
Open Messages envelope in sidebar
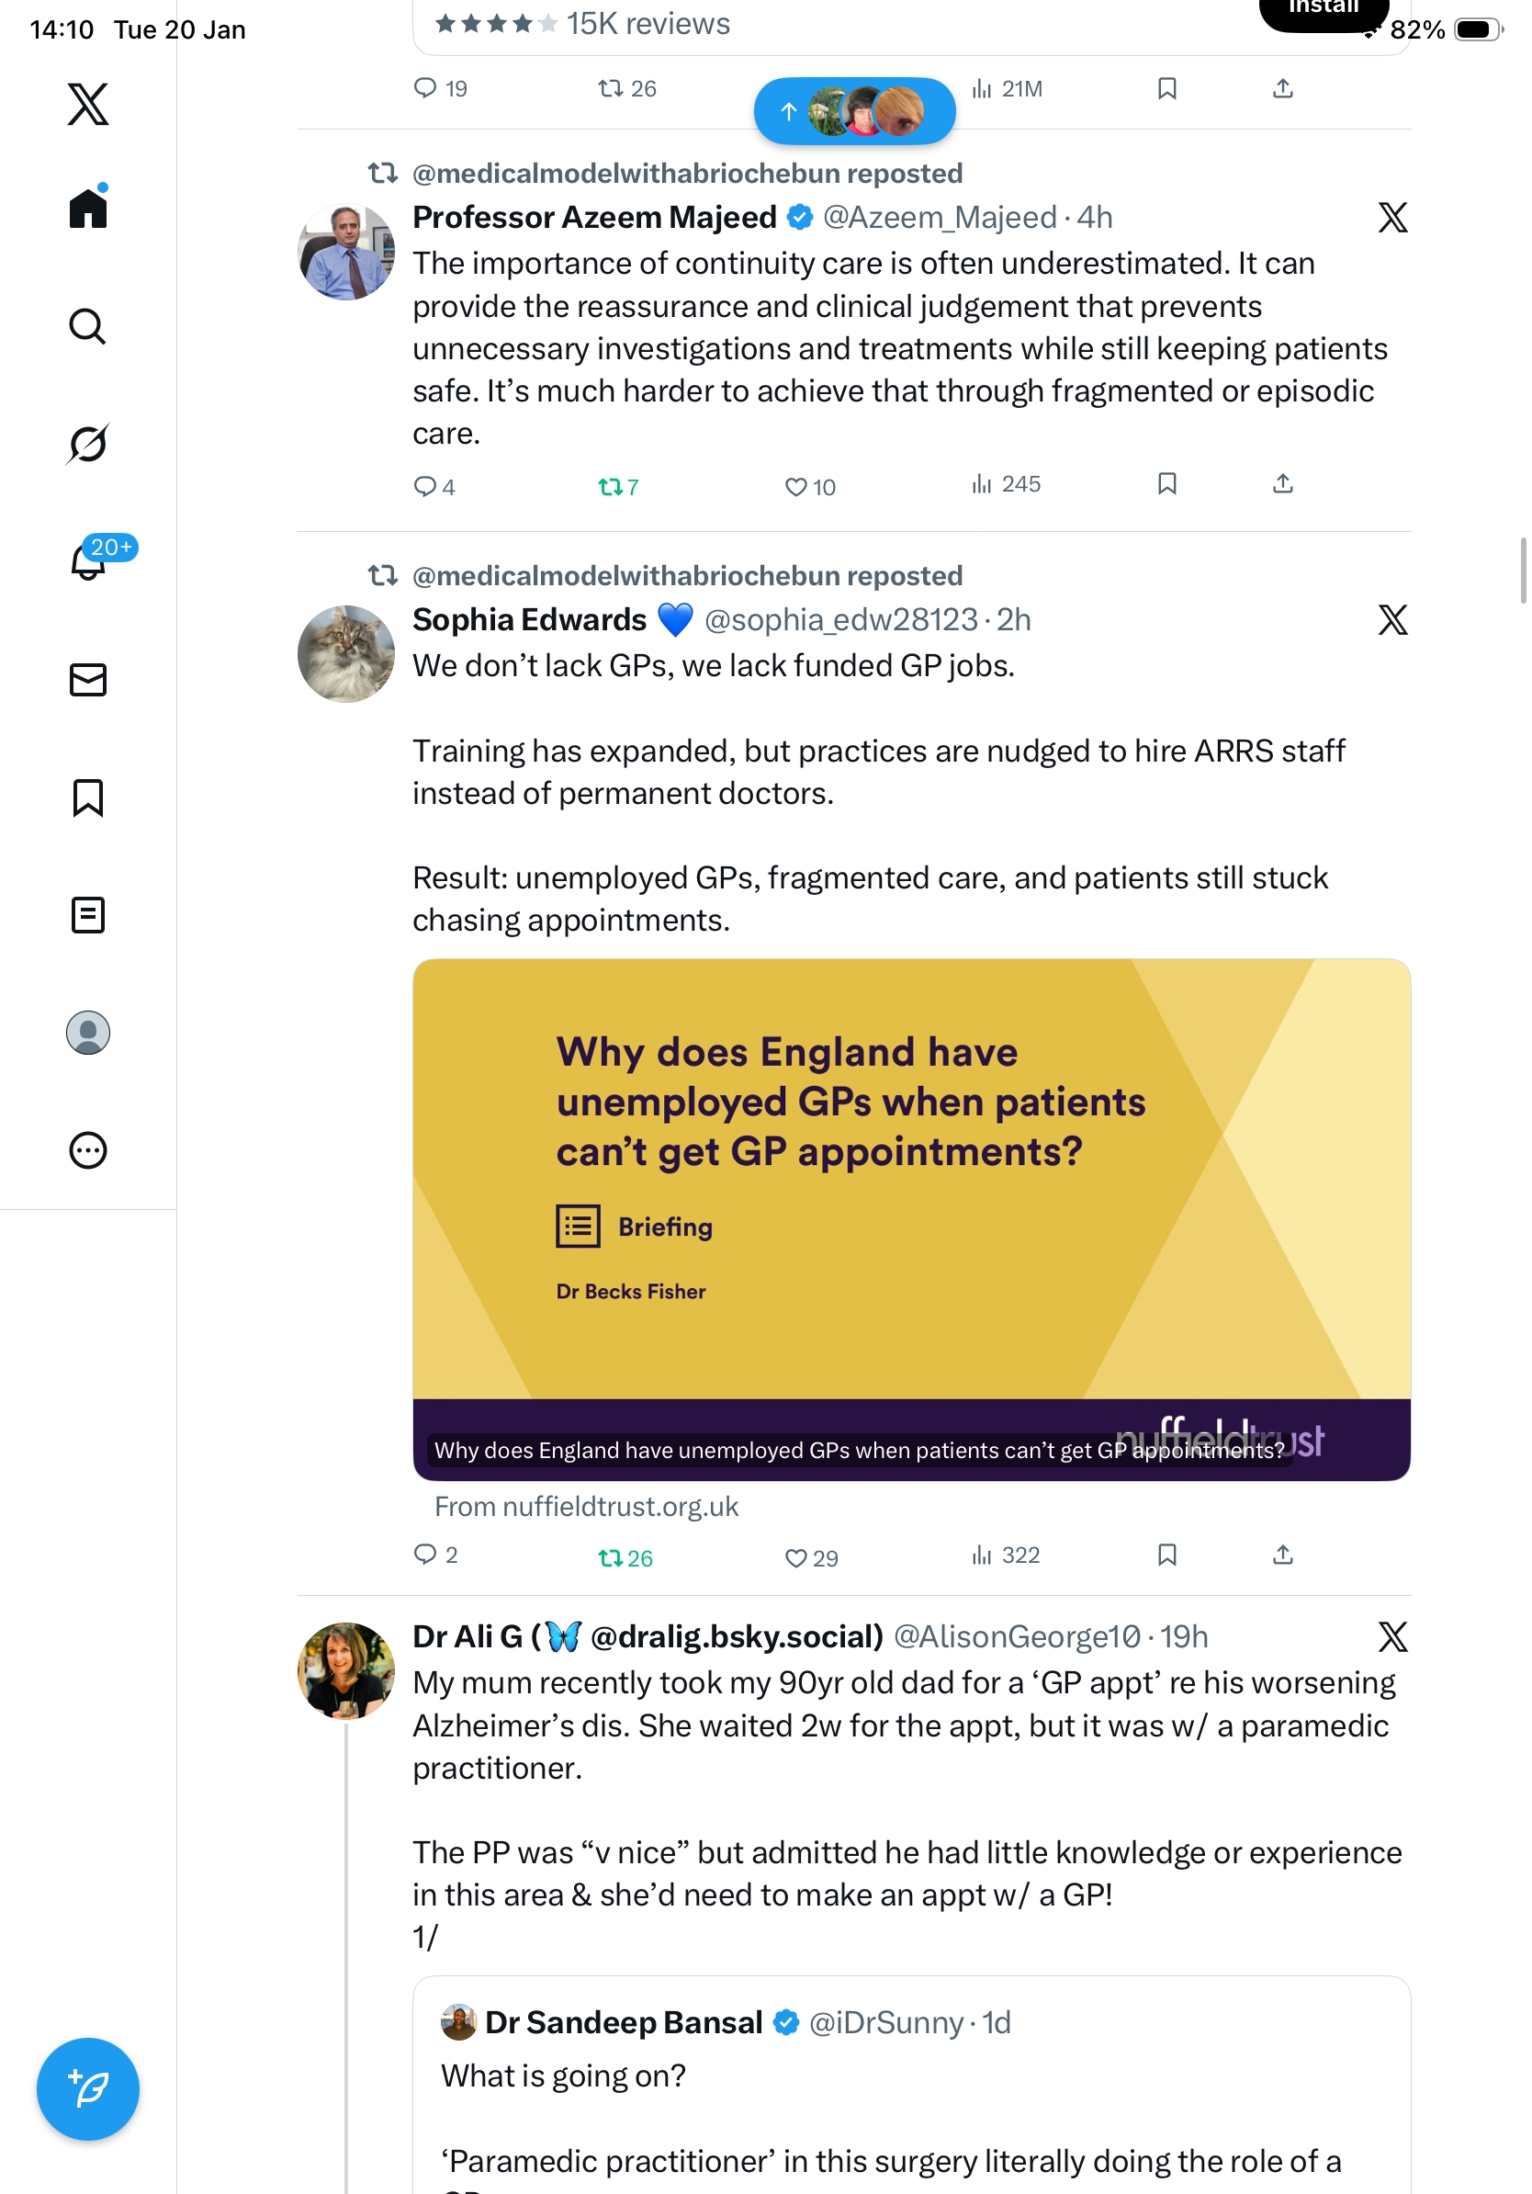[x=88, y=679]
